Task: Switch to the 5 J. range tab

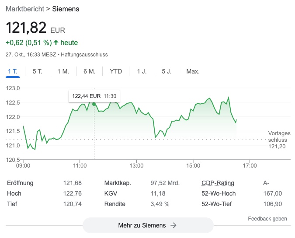Action: click(167, 71)
